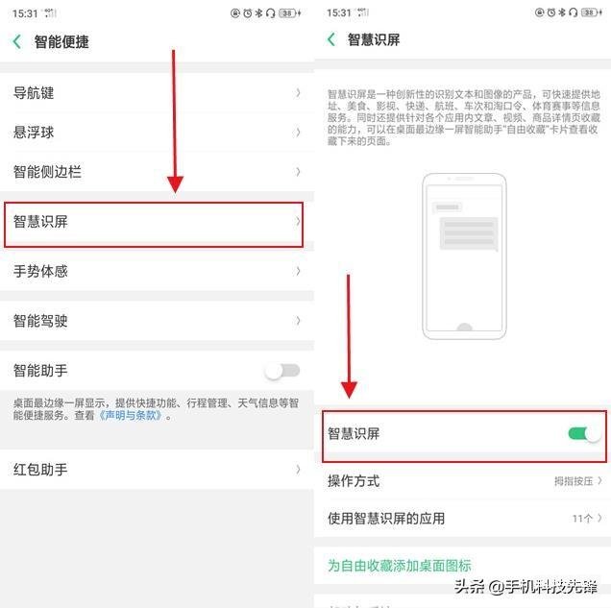
Task: Expand 导航键 chevron arrow
Action: pyautogui.click(x=298, y=93)
